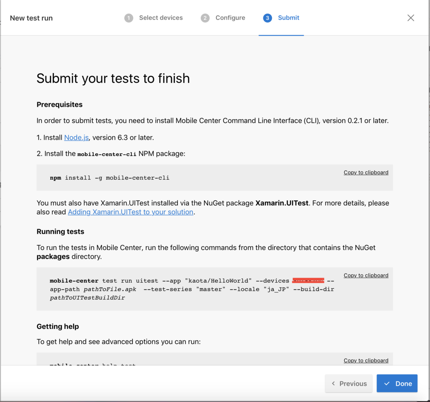Close the New test run dialog
The height and width of the screenshot is (402, 430).
tap(411, 18)
